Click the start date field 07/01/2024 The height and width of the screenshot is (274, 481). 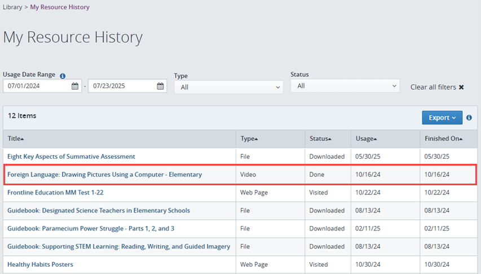[x=37, y=86]
